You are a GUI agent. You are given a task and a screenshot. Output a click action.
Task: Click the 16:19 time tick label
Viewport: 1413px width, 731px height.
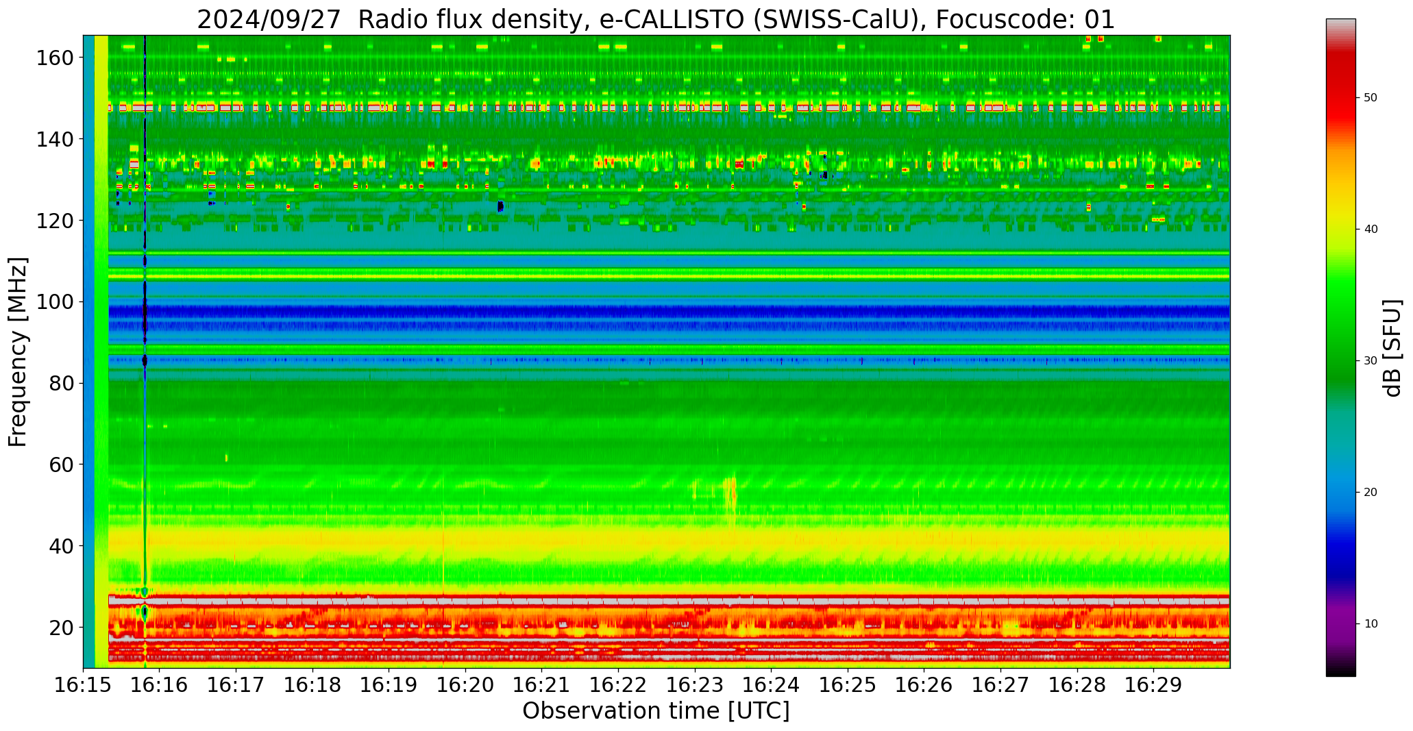click(x=389, y=684)
